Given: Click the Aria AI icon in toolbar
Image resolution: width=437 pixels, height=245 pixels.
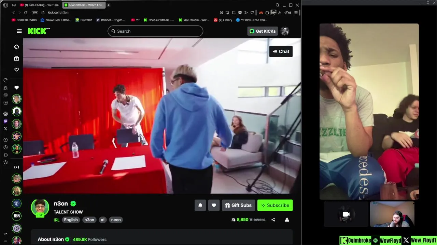Looking at the screenshot, I should [x=288, y=13].
